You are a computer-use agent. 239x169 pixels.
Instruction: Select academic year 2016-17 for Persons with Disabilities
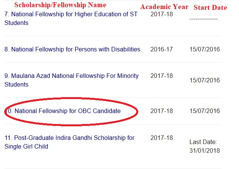[x=162, y=49]
